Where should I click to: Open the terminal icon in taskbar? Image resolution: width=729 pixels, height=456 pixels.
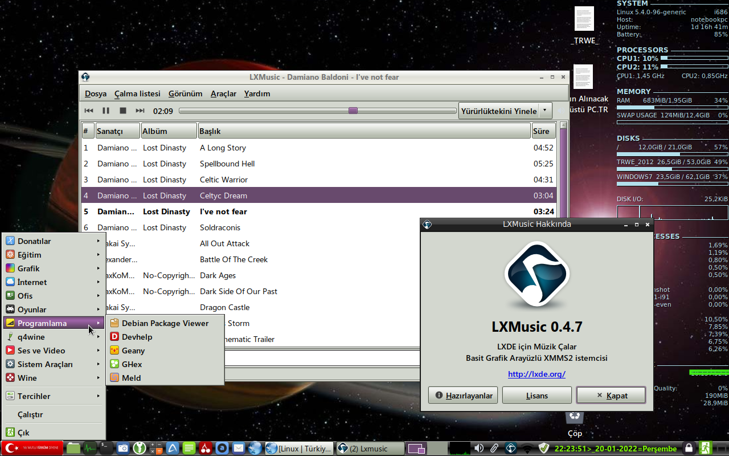[106, 448]
